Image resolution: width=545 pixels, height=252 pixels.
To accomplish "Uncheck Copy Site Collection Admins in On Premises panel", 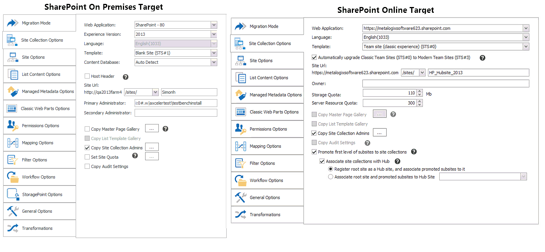I will click(87, 148).
